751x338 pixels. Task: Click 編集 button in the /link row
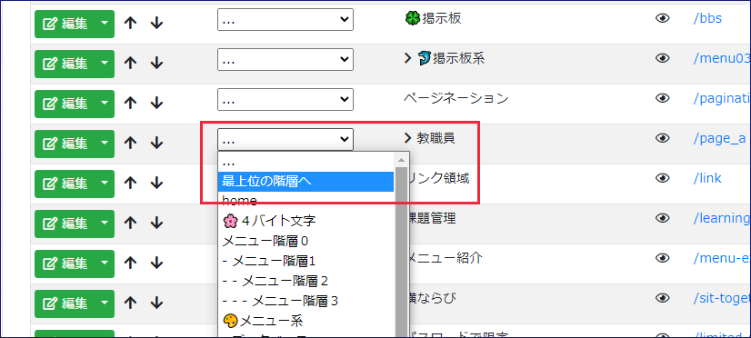coord(65,184)
